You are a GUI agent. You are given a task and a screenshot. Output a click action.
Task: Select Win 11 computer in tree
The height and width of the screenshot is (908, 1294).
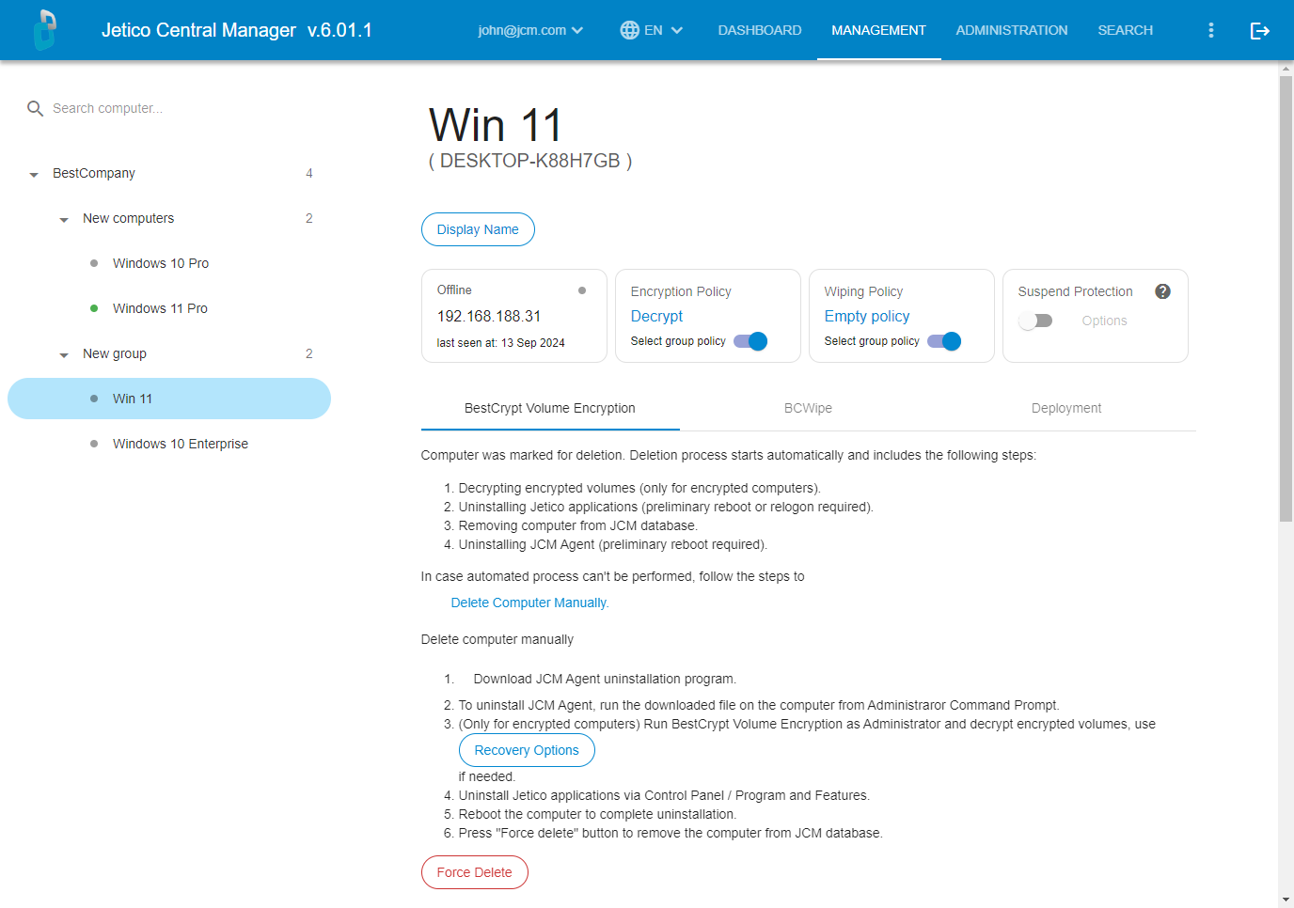pyautogui.click(x=169, y=399)
